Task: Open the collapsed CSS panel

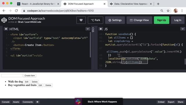Action: point(93,30)
